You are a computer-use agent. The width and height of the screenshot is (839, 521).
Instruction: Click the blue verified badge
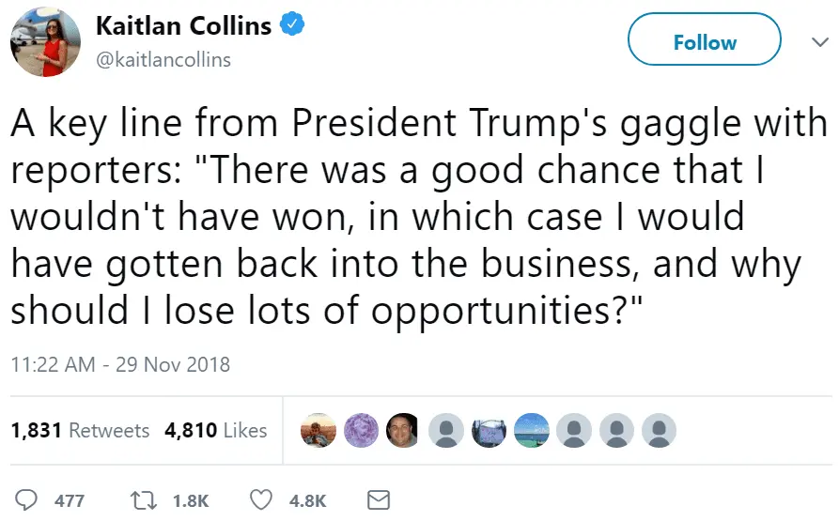(x=294, y=25)
